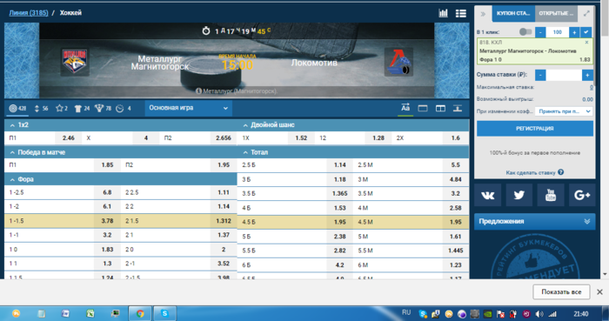The width and height of the screenshot is (609, 321).
Task: Open the statistics bar chart icon
Action: pos(443,13)
